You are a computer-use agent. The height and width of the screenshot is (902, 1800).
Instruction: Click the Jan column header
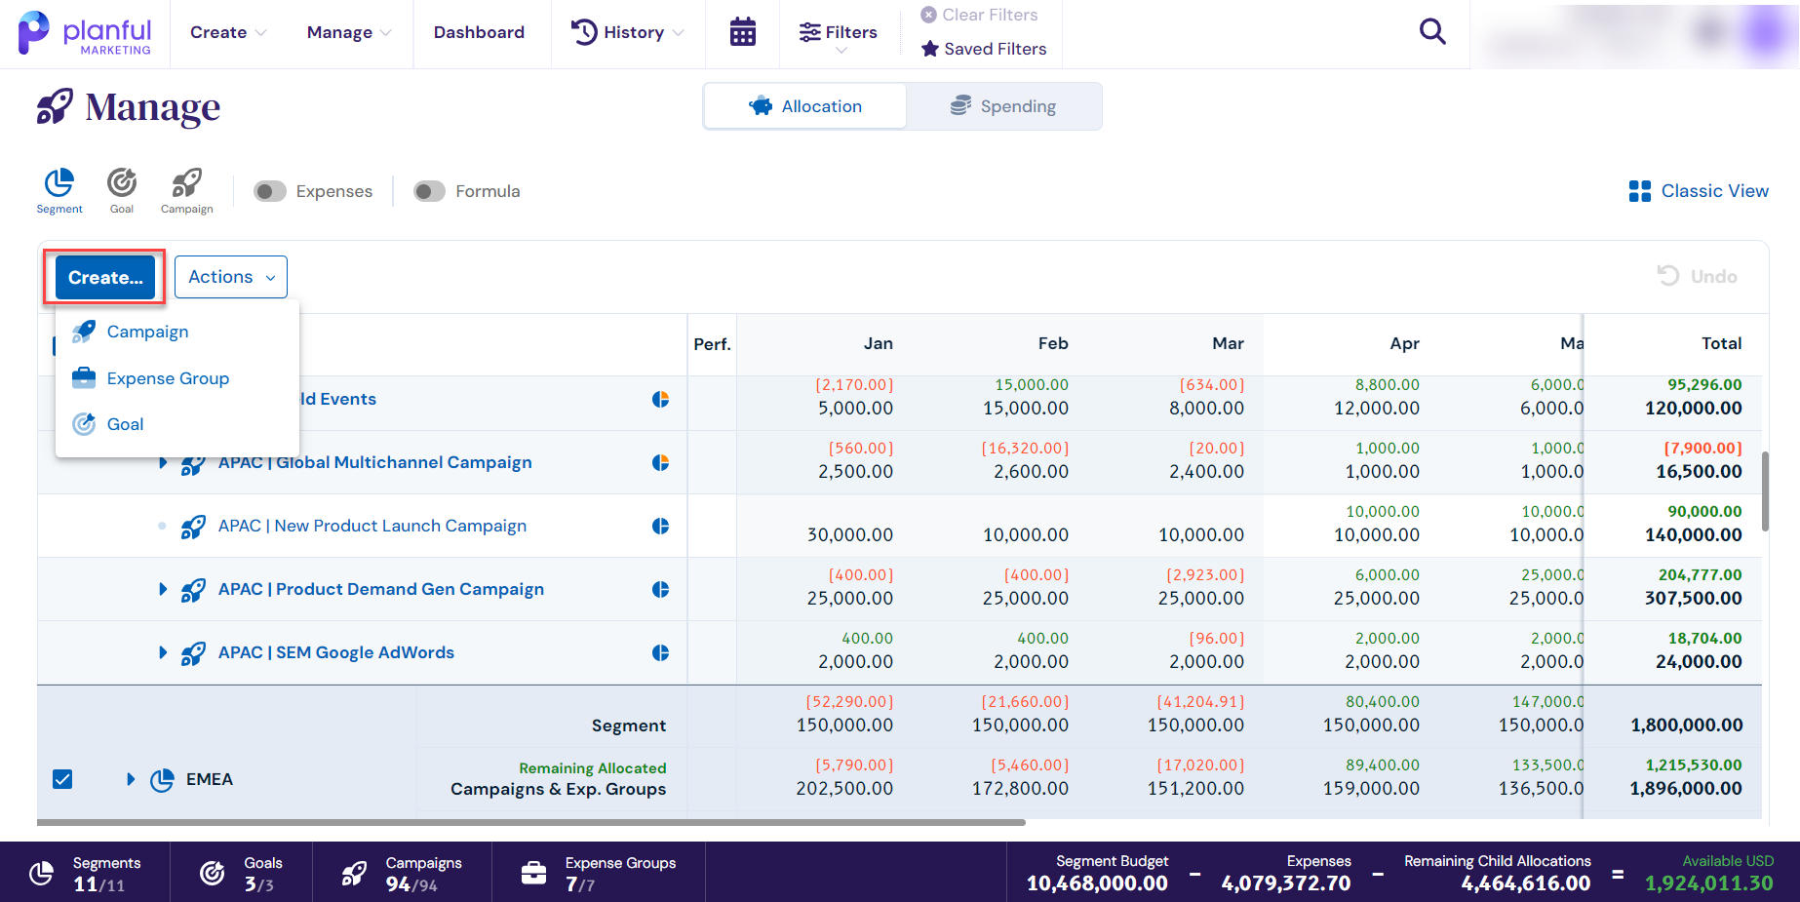(x=878, y=343)
